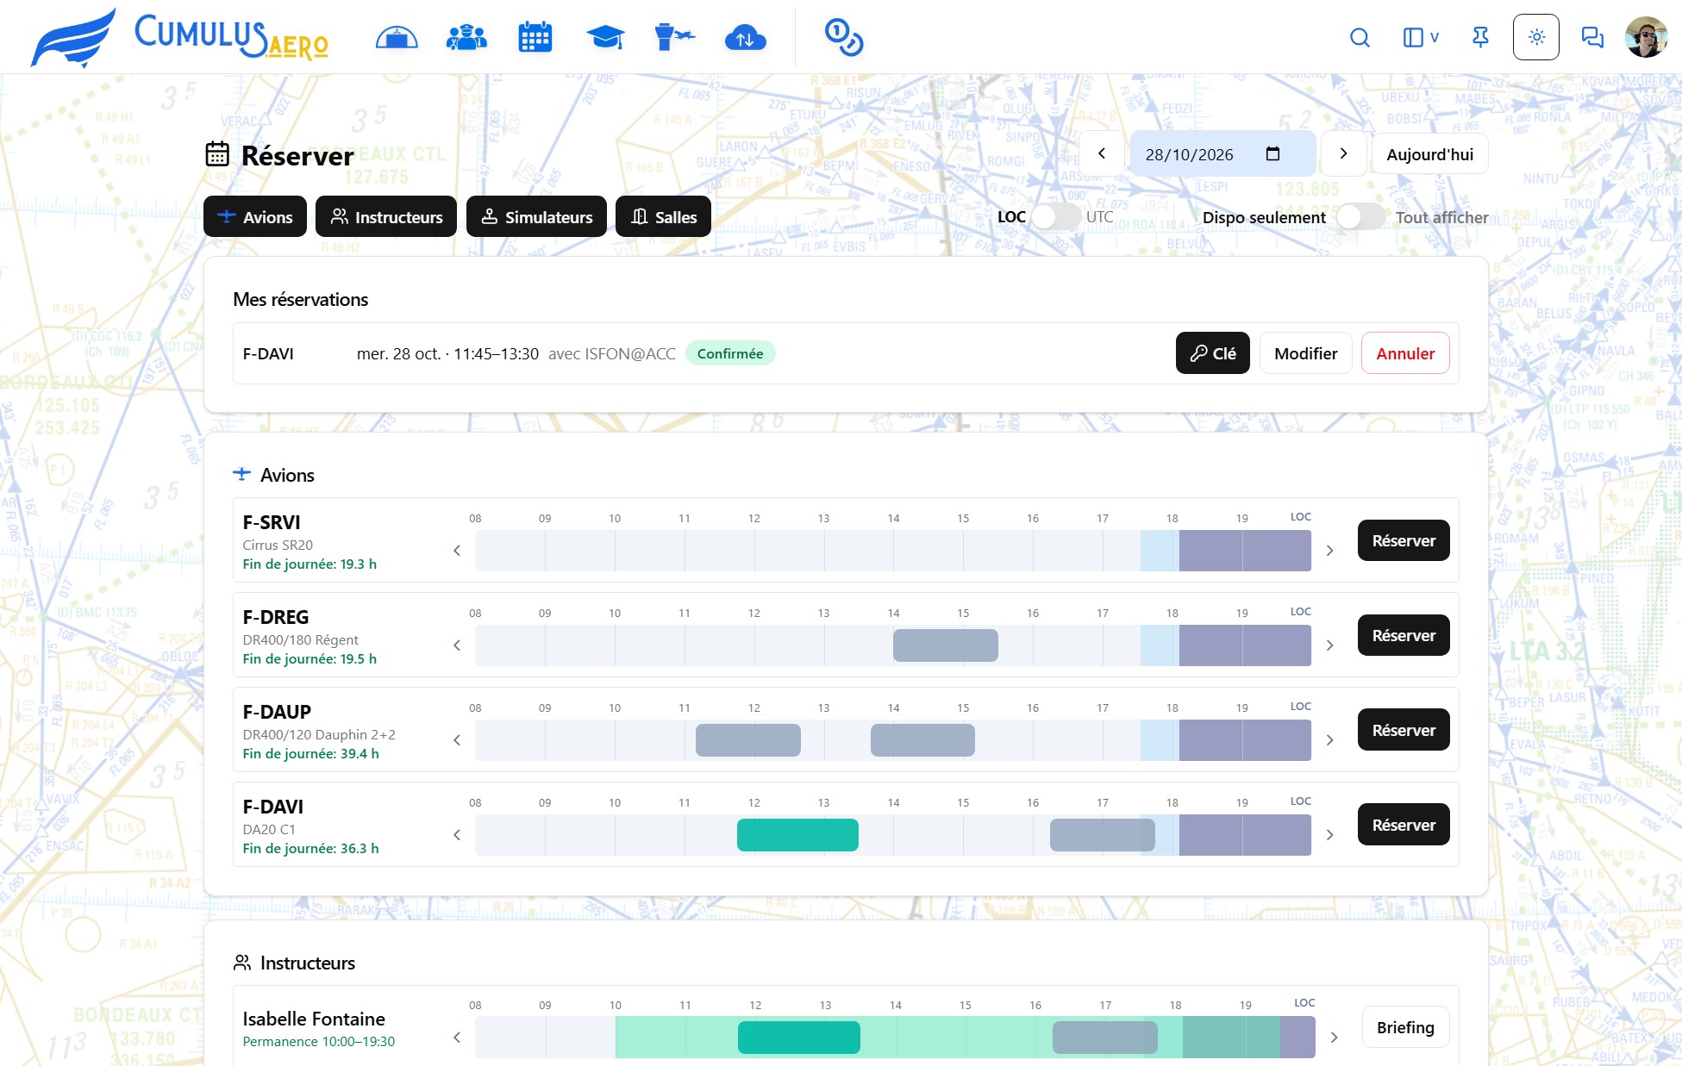
Task: Select the Simulateurs tab
Action: click(x=536, y=216)
